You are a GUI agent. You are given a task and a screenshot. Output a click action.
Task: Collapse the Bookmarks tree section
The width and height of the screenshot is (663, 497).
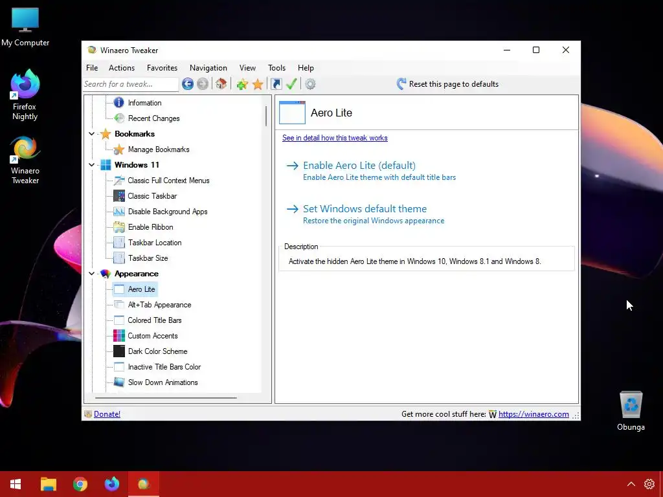coord(92,134)
